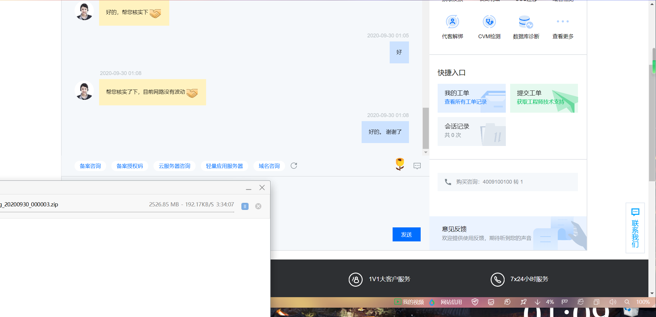Open 查看所有工单记录 under 我的工单
Screen dimensions: 656x317
(x=465, y=102)
